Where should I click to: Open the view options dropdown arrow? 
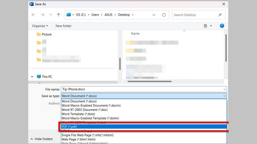click(211, 26)
